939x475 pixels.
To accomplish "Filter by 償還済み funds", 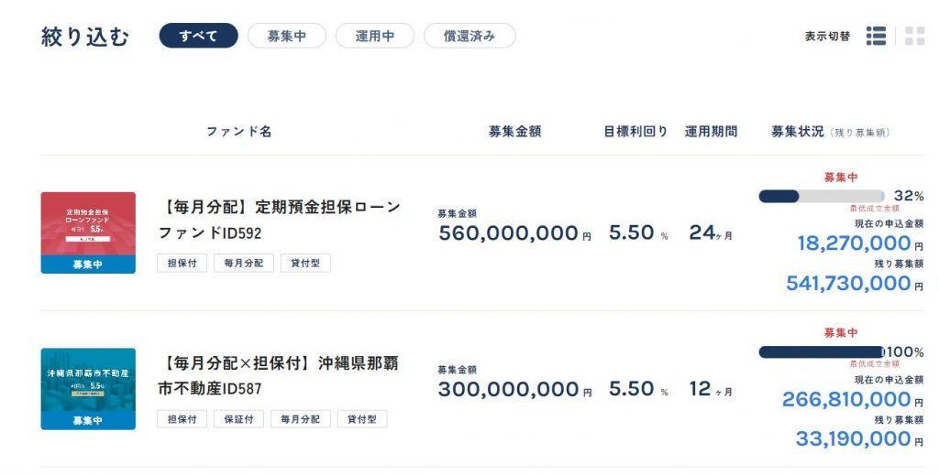I will click(x=469, y=36).
